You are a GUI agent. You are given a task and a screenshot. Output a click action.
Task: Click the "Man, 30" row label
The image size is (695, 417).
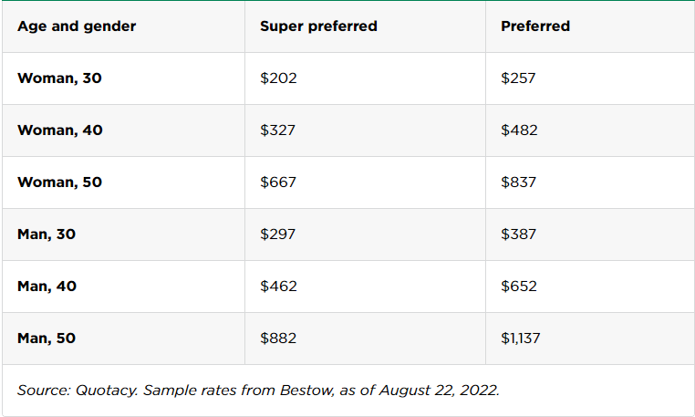point(47,235)
